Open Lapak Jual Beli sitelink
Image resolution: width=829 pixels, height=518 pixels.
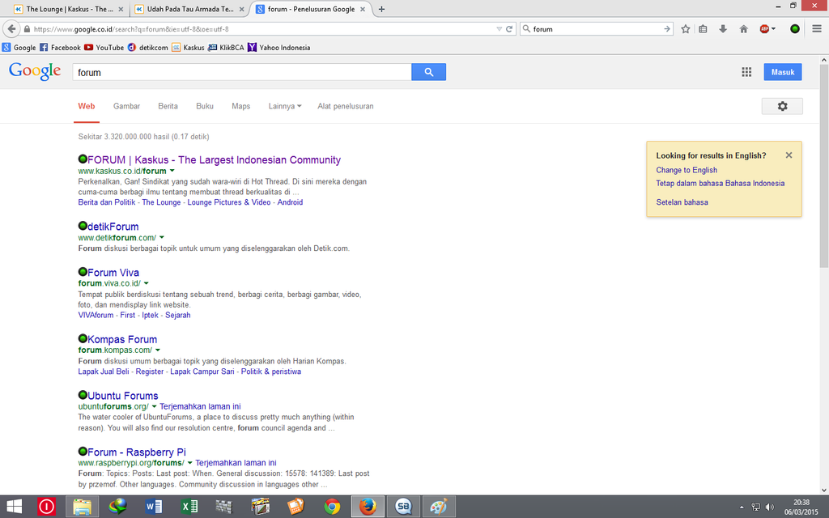click(x=104, y=372)
